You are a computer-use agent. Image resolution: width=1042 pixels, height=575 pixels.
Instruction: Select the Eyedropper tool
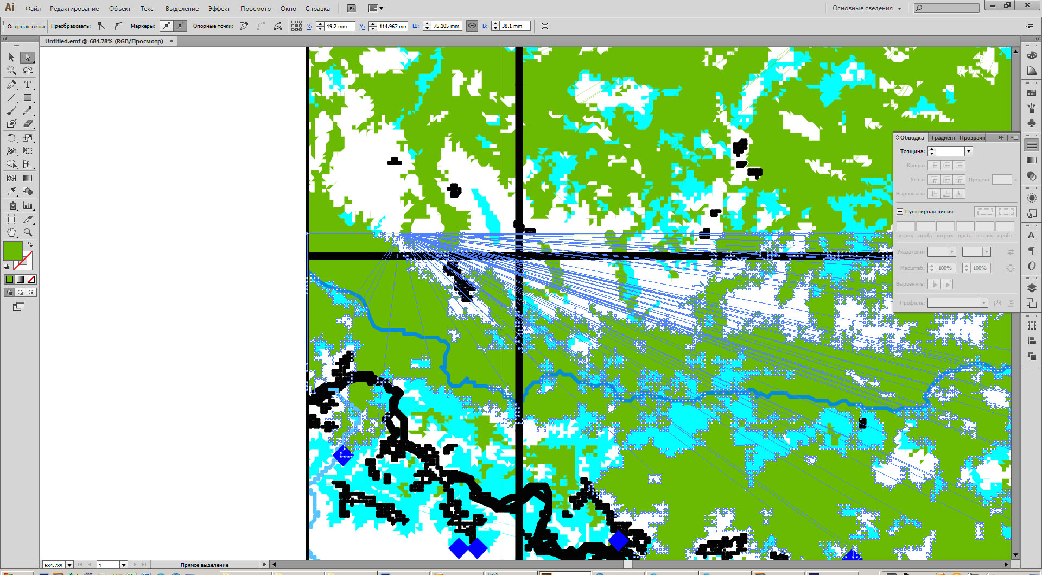pyautogui.click(x=11, y=191)
